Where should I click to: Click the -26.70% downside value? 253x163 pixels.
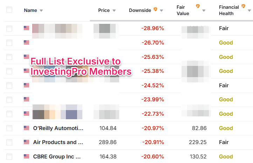[x=153, y=43]
